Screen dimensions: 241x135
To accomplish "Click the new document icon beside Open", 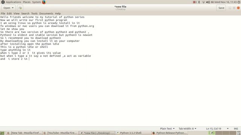I will pos(20,8).
